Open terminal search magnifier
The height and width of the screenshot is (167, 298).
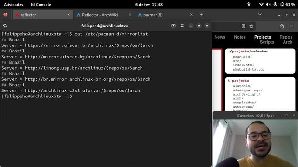5,26
